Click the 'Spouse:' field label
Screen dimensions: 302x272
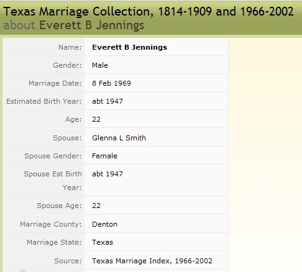[x=67, y=138]
